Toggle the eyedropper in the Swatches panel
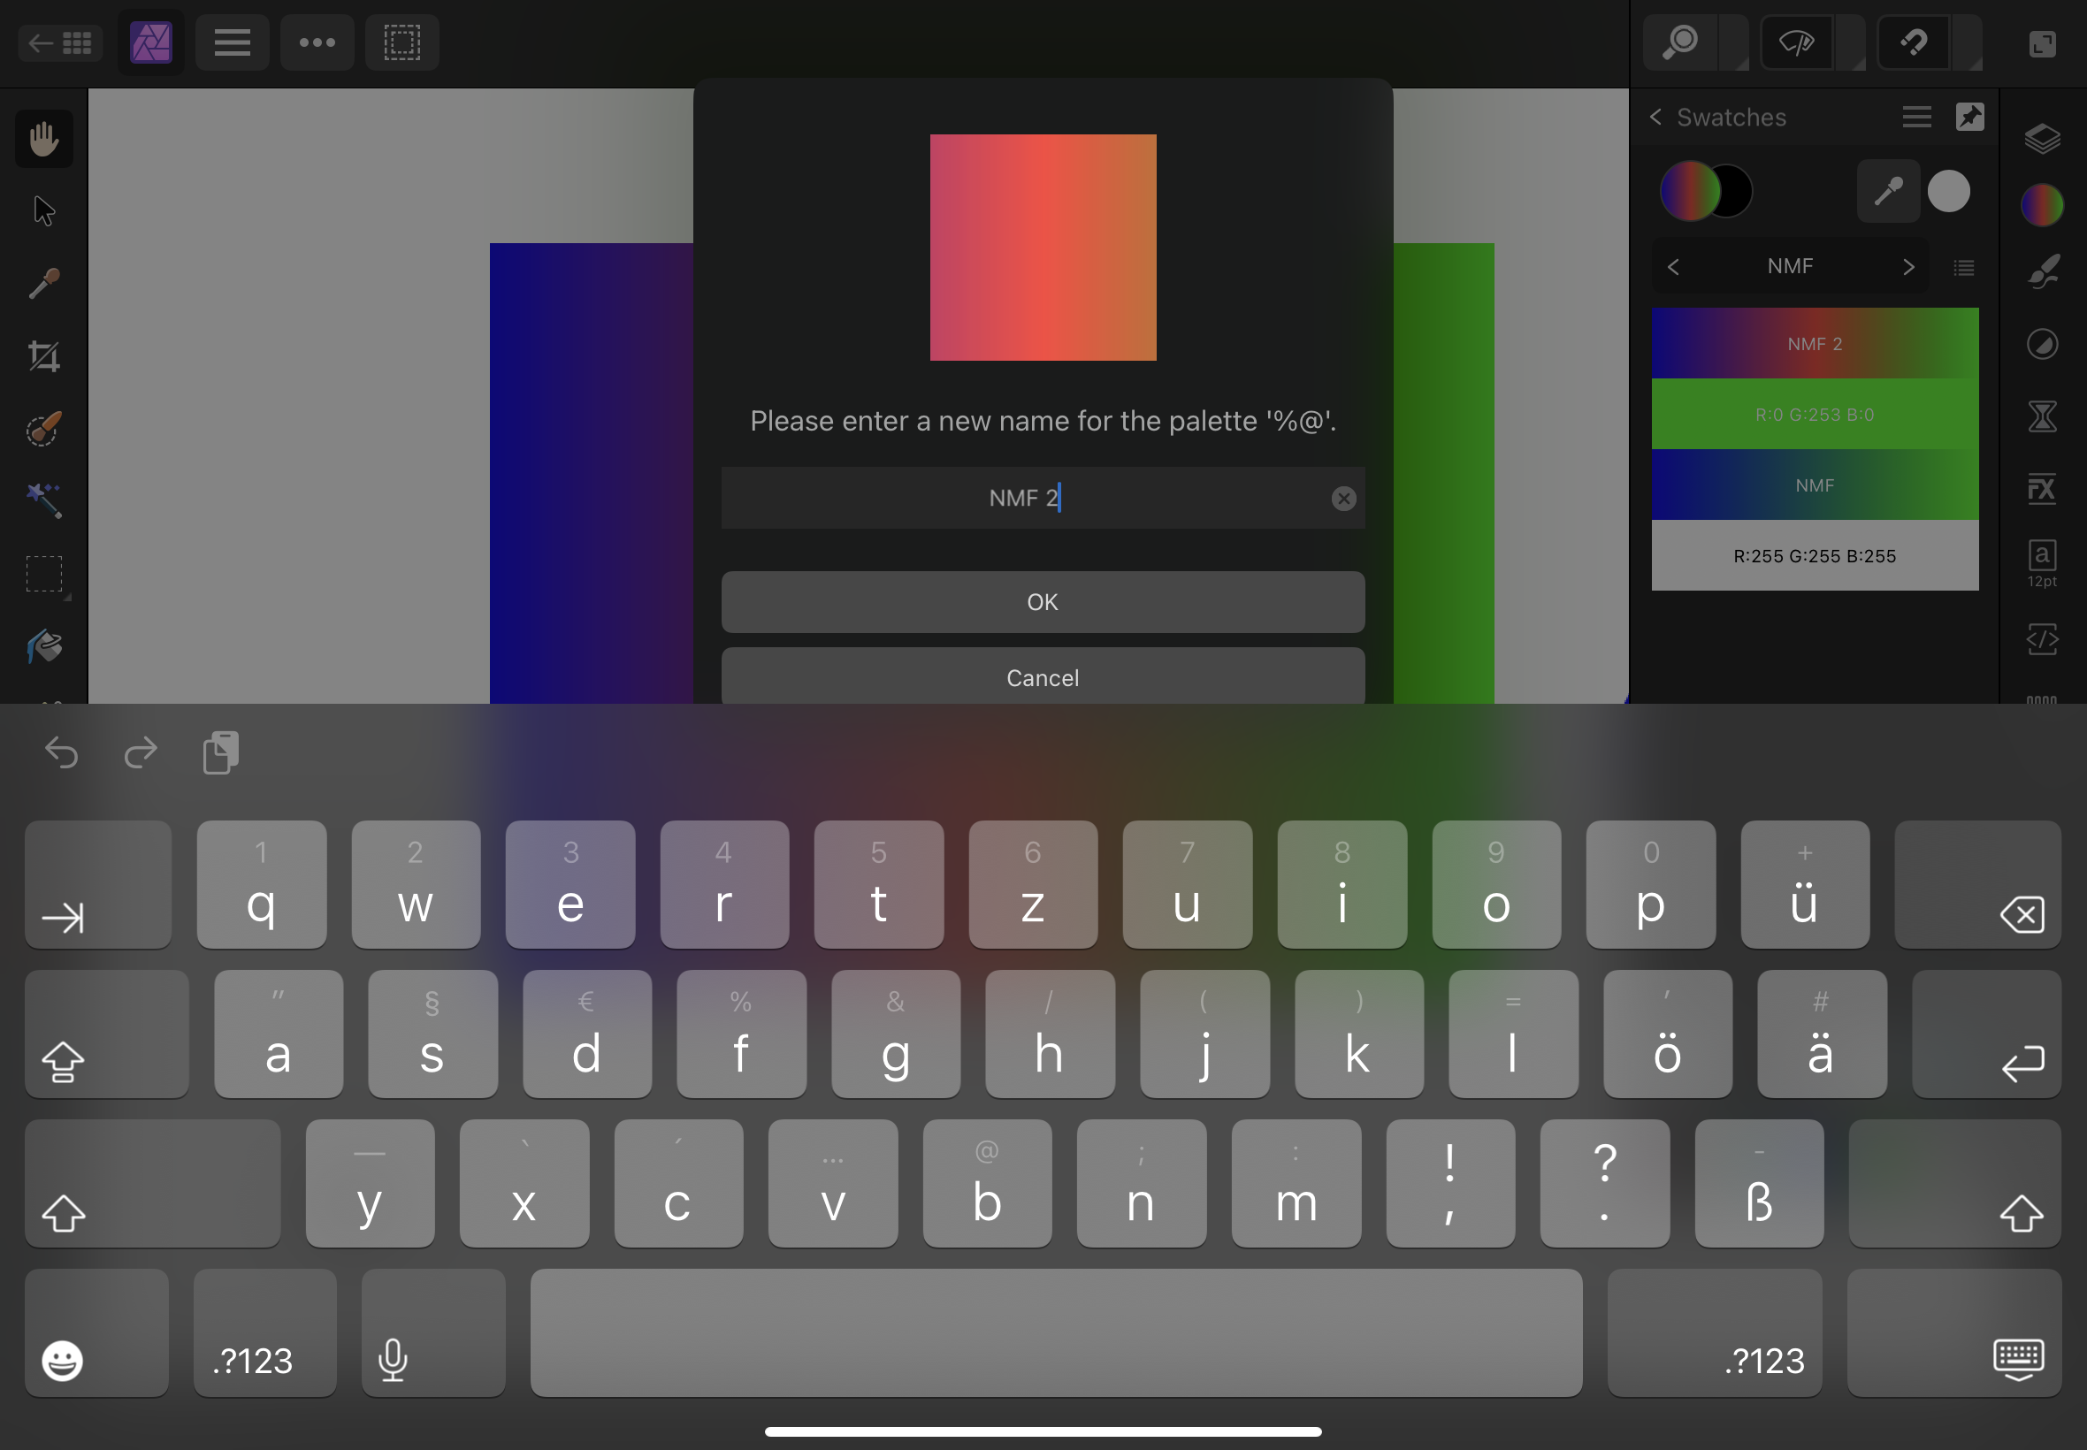Image resolution: width=2087 pixels, height=1450 pixels. (1888, 191)
